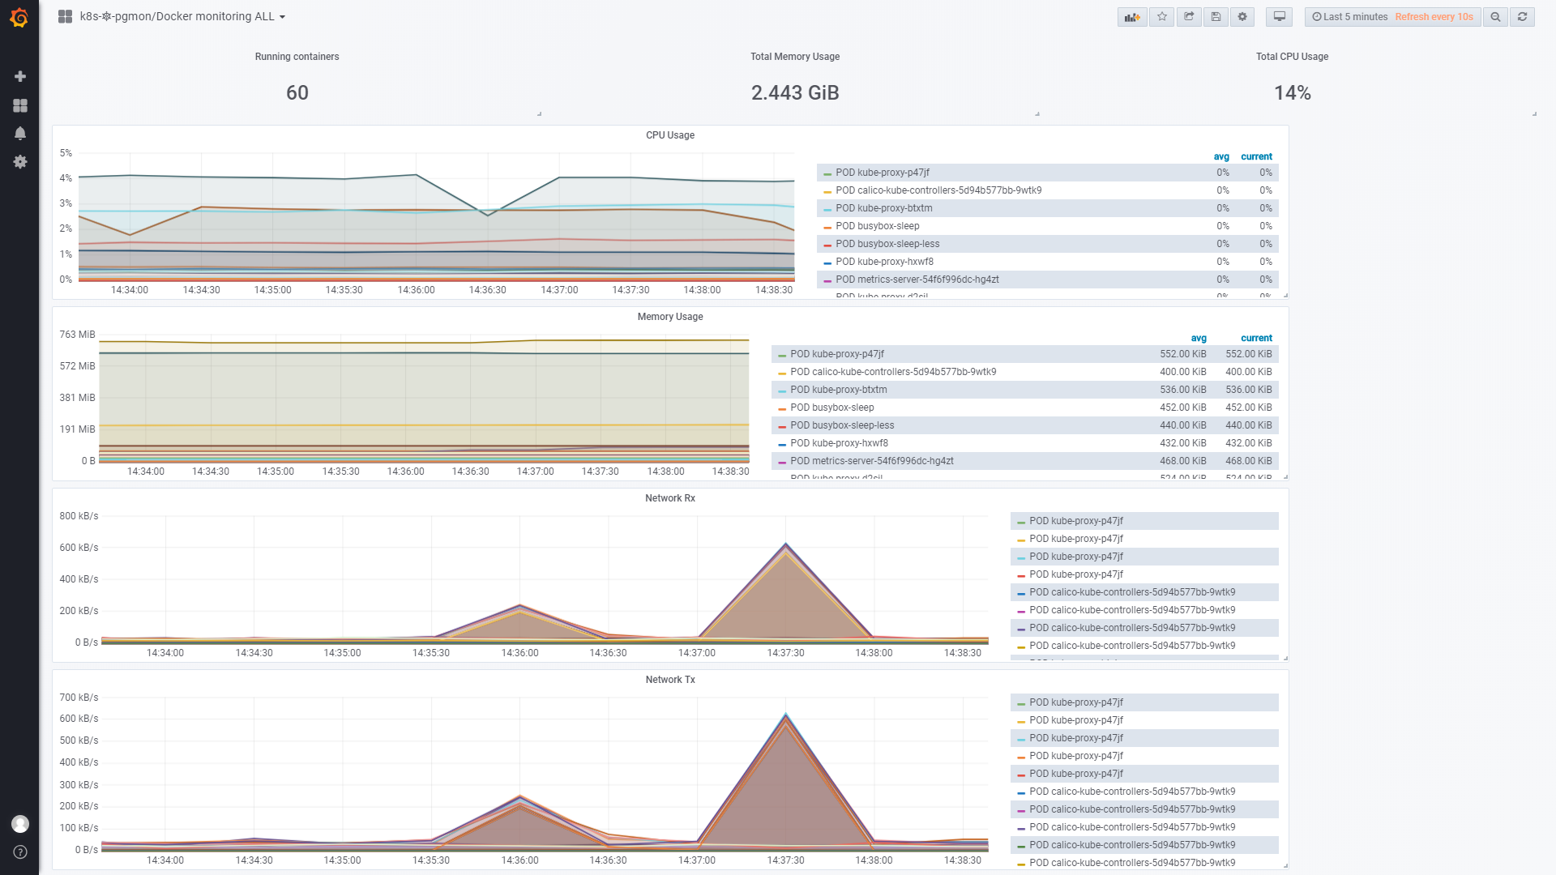Viewport: 1556px width, 875px height.
Task: Zoom out the time range
Action: (1495, 16)
